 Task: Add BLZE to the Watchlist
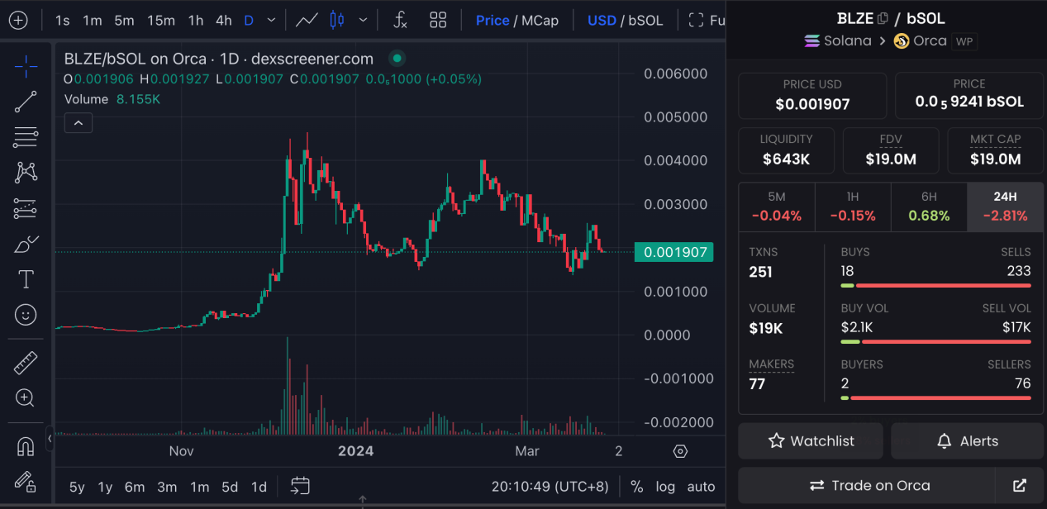(810, 440)
